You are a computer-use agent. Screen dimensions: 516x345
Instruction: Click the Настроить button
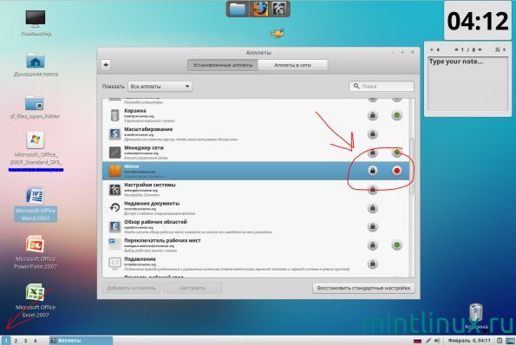[x=193, y=288]
